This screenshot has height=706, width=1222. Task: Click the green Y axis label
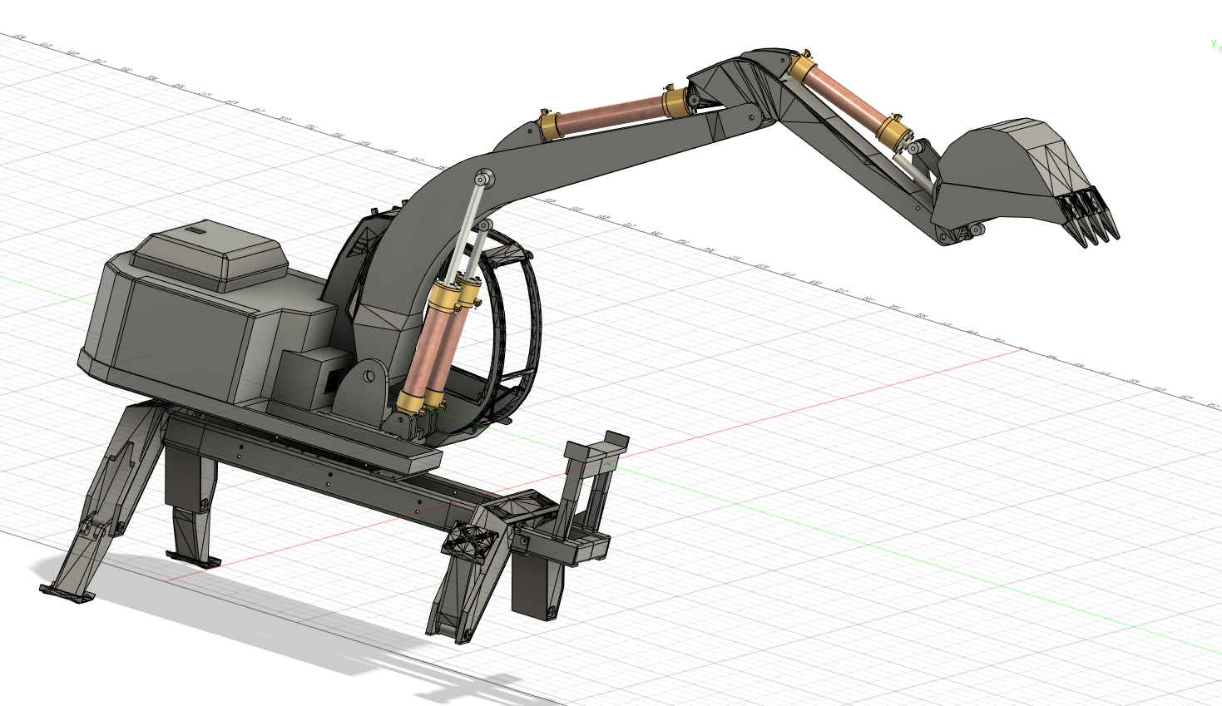coord(1215,44)
